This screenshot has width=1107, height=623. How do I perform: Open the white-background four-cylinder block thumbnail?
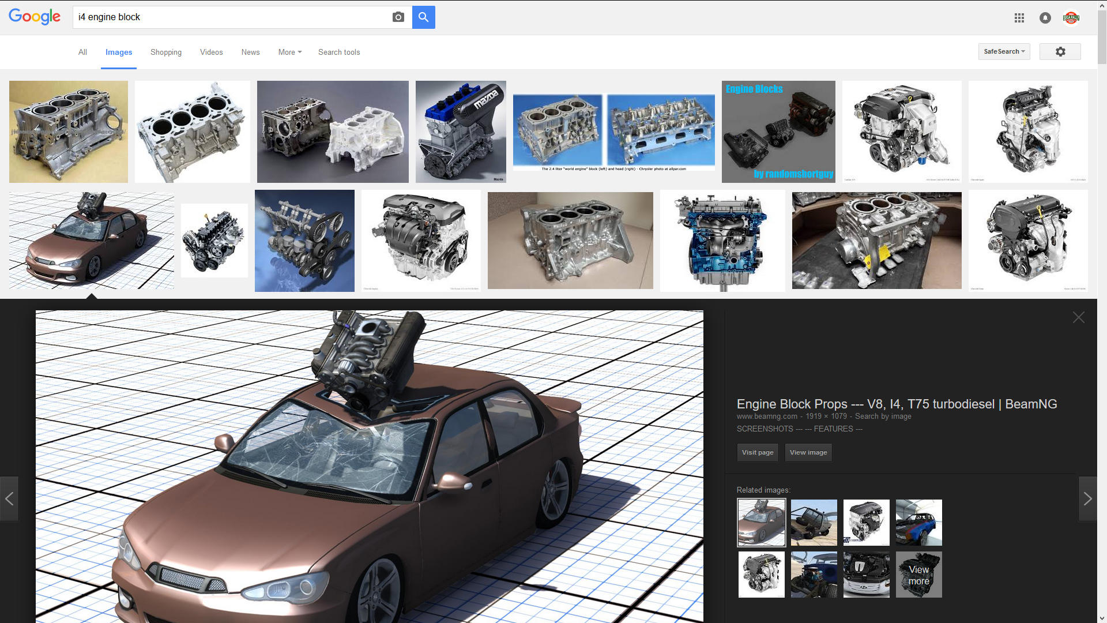coord(193,132)
